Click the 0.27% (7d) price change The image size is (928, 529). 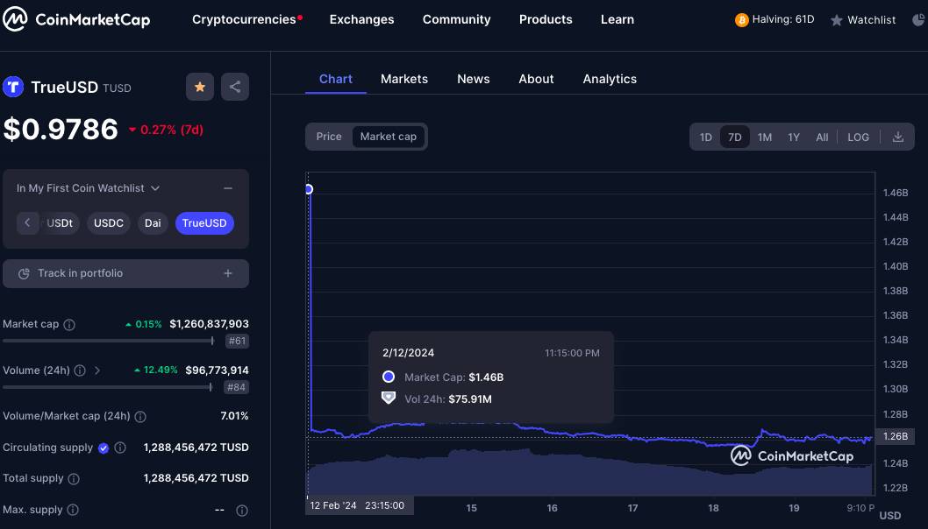click(167, 130)
